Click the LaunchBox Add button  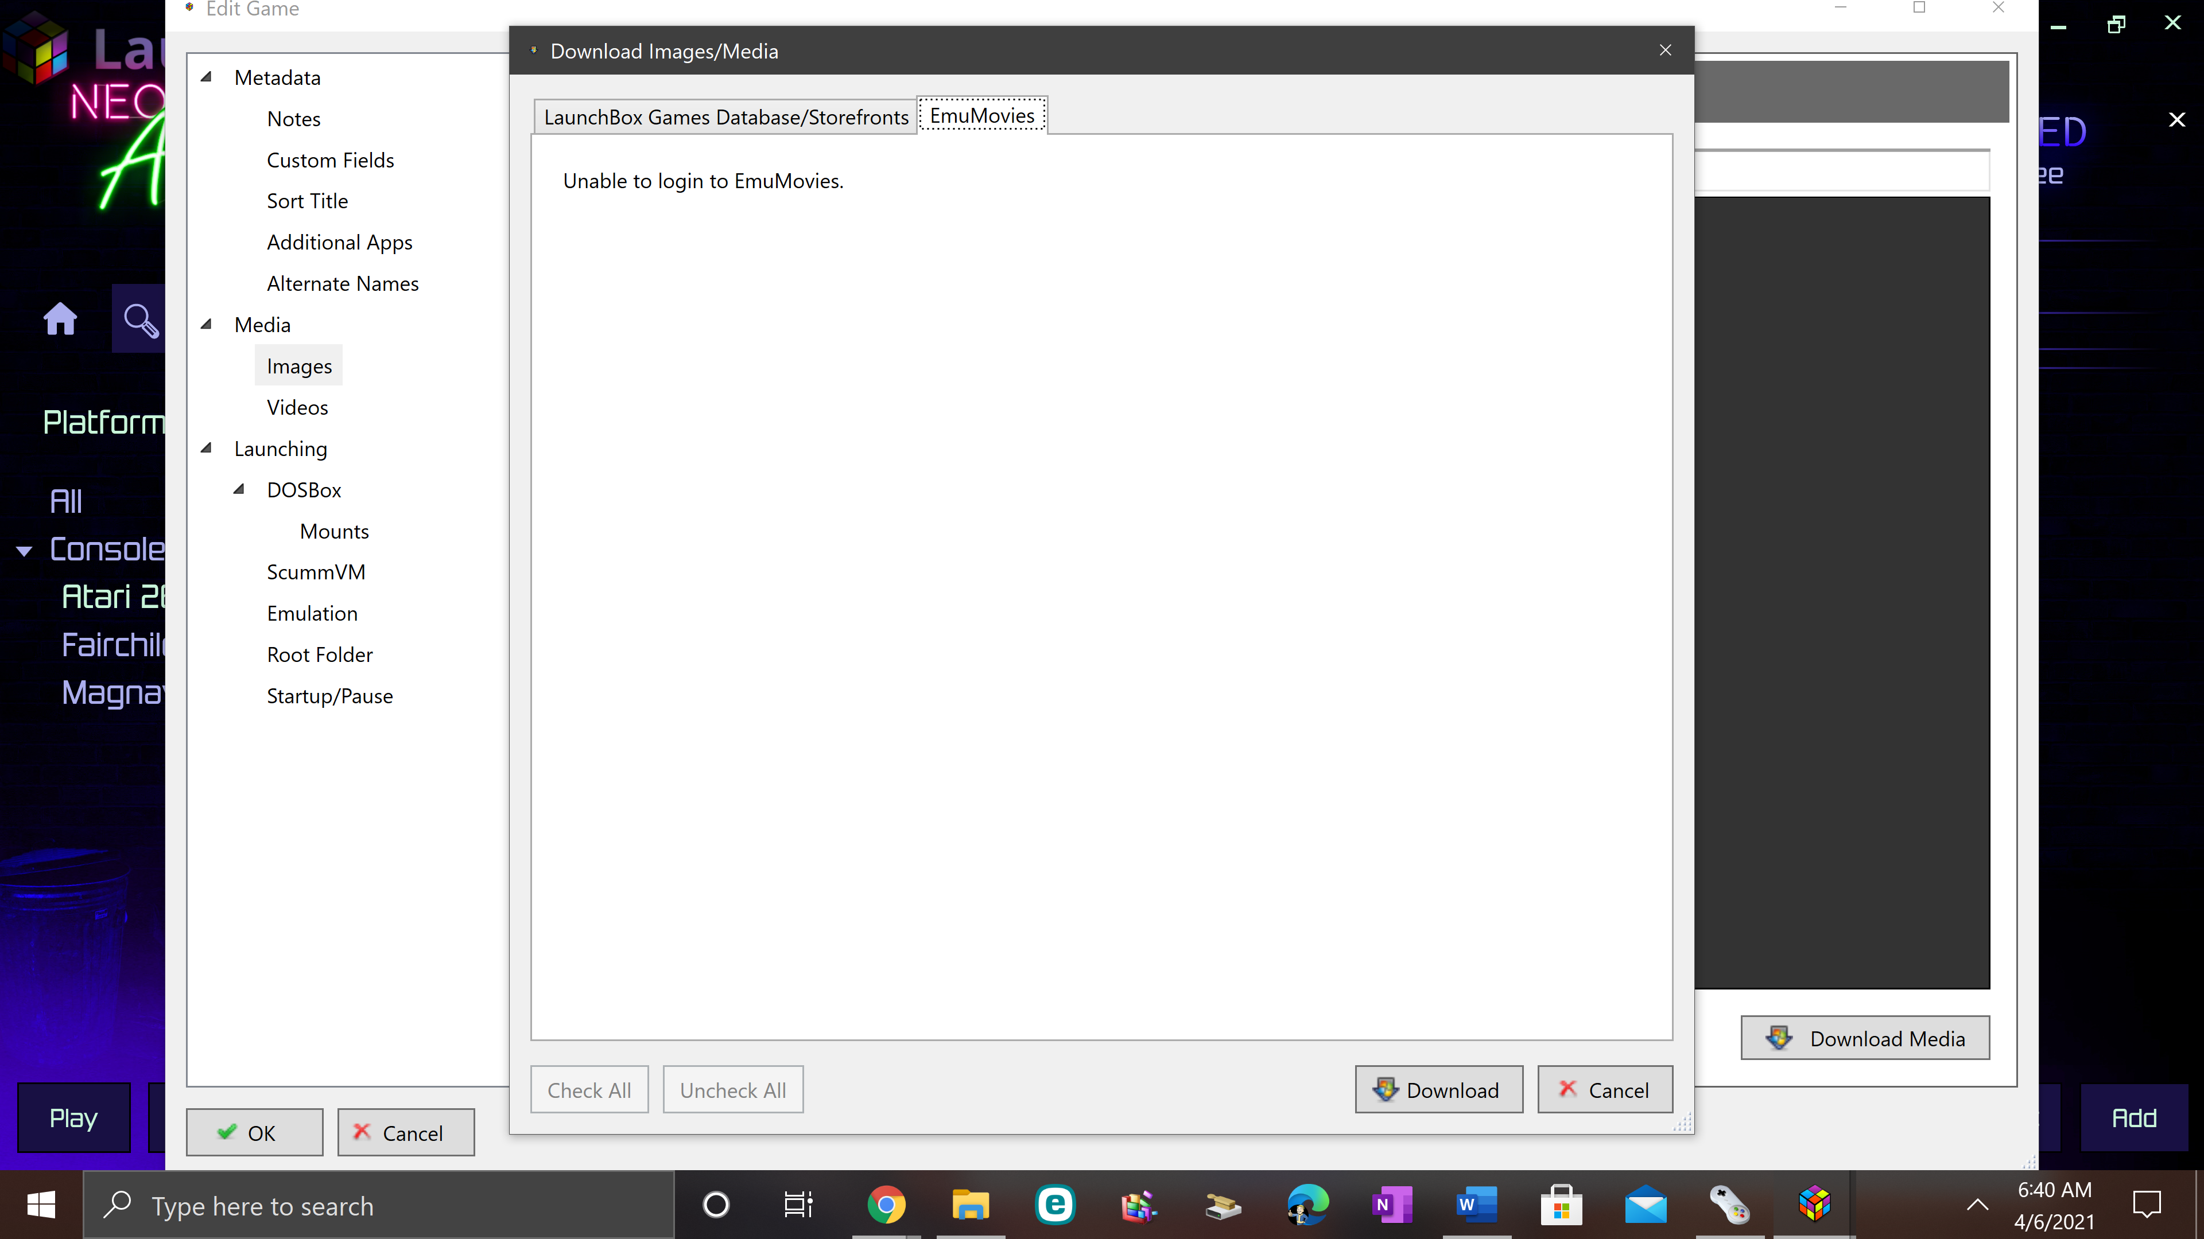click(x=2134, y=1117)
